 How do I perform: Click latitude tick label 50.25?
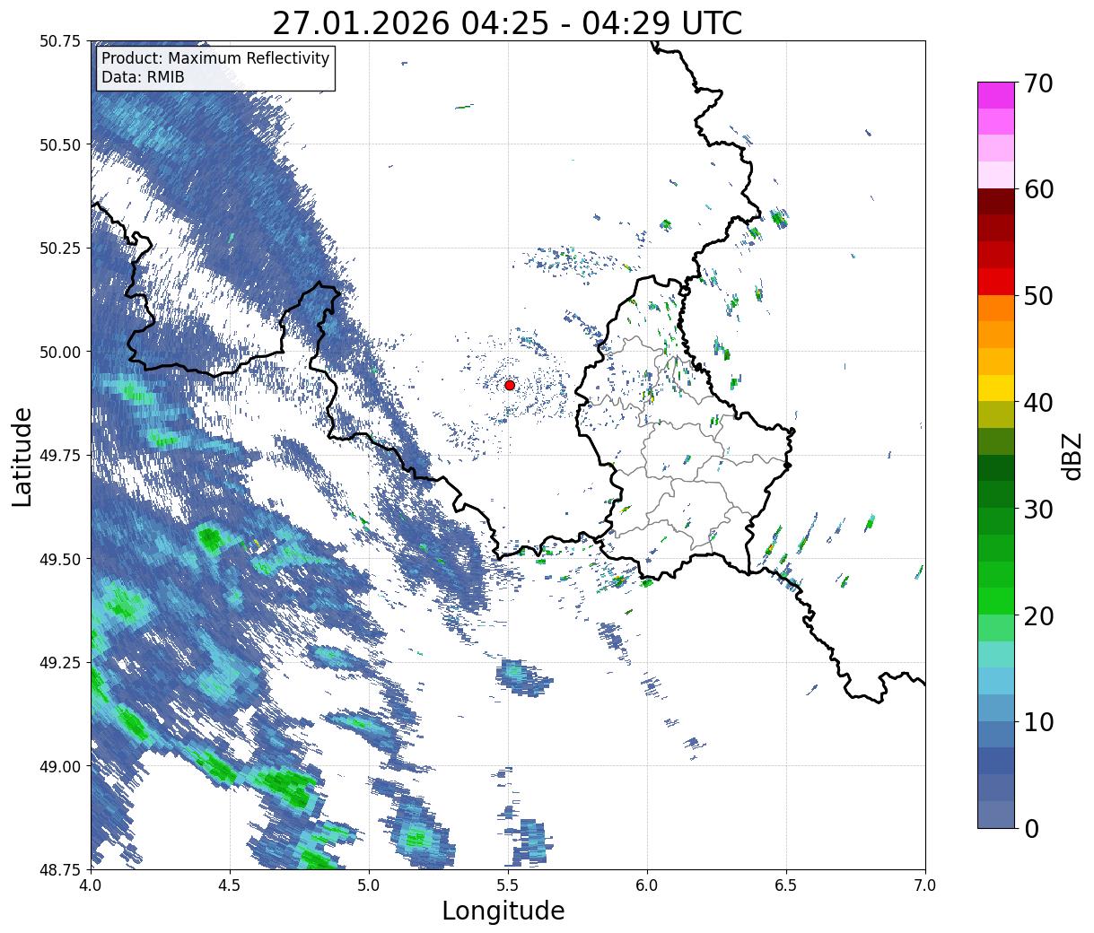click(60, 248)
